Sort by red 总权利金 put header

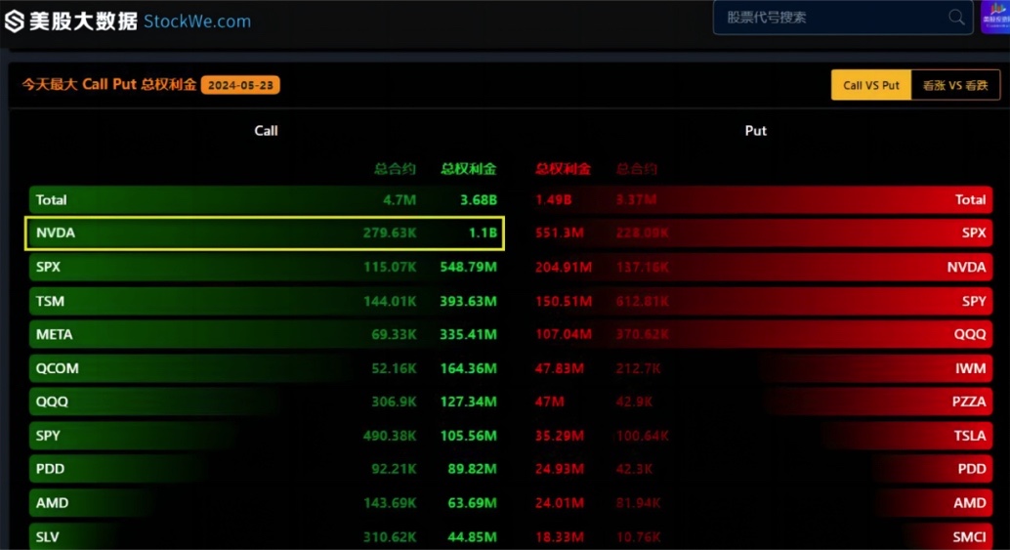coord(563,169)
